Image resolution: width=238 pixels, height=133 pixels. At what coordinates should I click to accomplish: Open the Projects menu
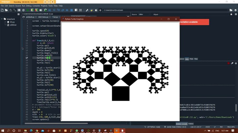pyautogui.click(x=44, y=6)
